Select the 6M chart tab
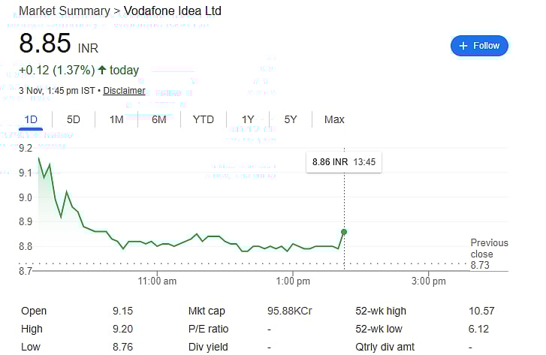546x355 pixels. pos(159,119)
